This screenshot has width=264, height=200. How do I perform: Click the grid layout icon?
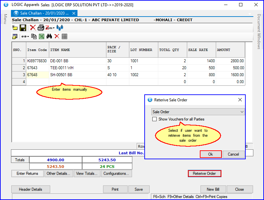[65, 36]
